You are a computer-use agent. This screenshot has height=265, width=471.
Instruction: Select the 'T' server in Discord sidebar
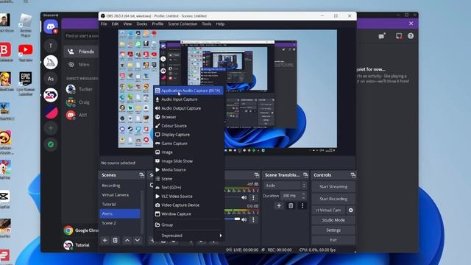click(x=51, y=46)
